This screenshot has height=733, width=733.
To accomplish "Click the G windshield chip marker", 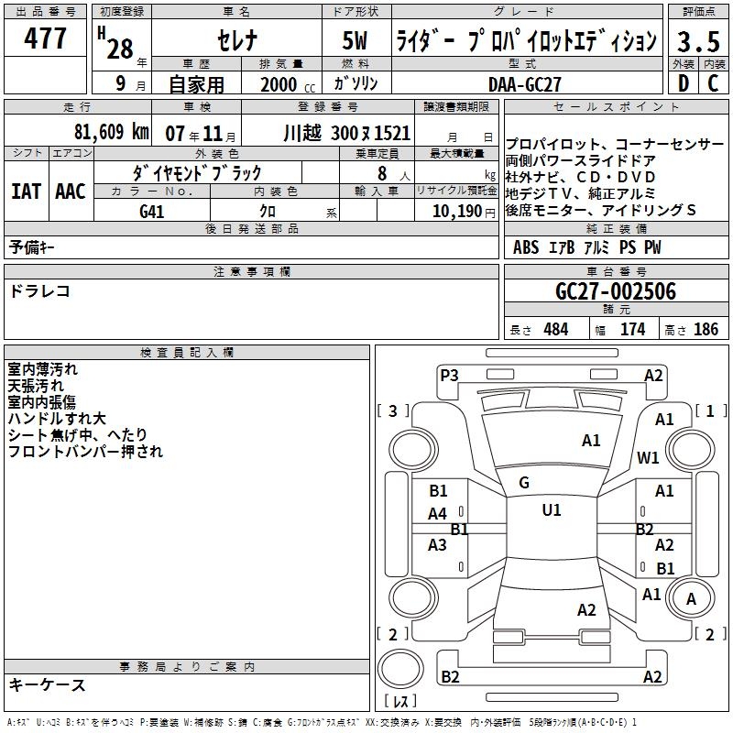I will pos(524,483).
